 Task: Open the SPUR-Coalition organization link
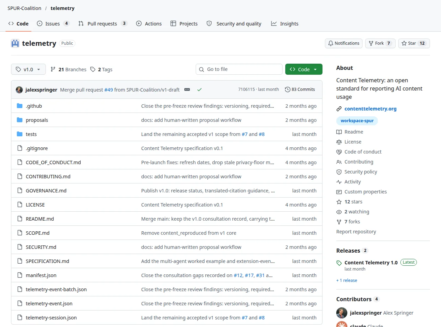24,8
